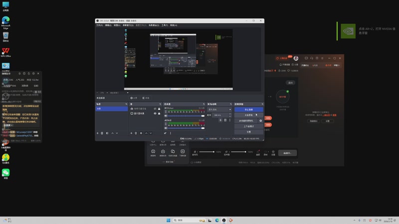Click Stop Streaming button in controls
399x224 pixels.
click(x=248, y=110)
